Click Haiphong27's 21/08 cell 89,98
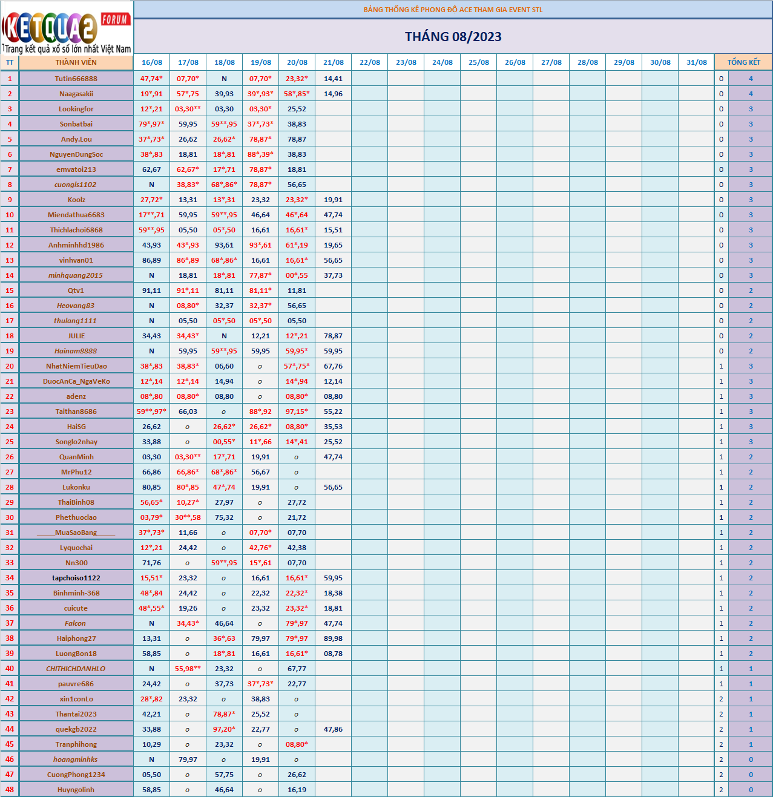773x797 pixels. click(334, 638)
